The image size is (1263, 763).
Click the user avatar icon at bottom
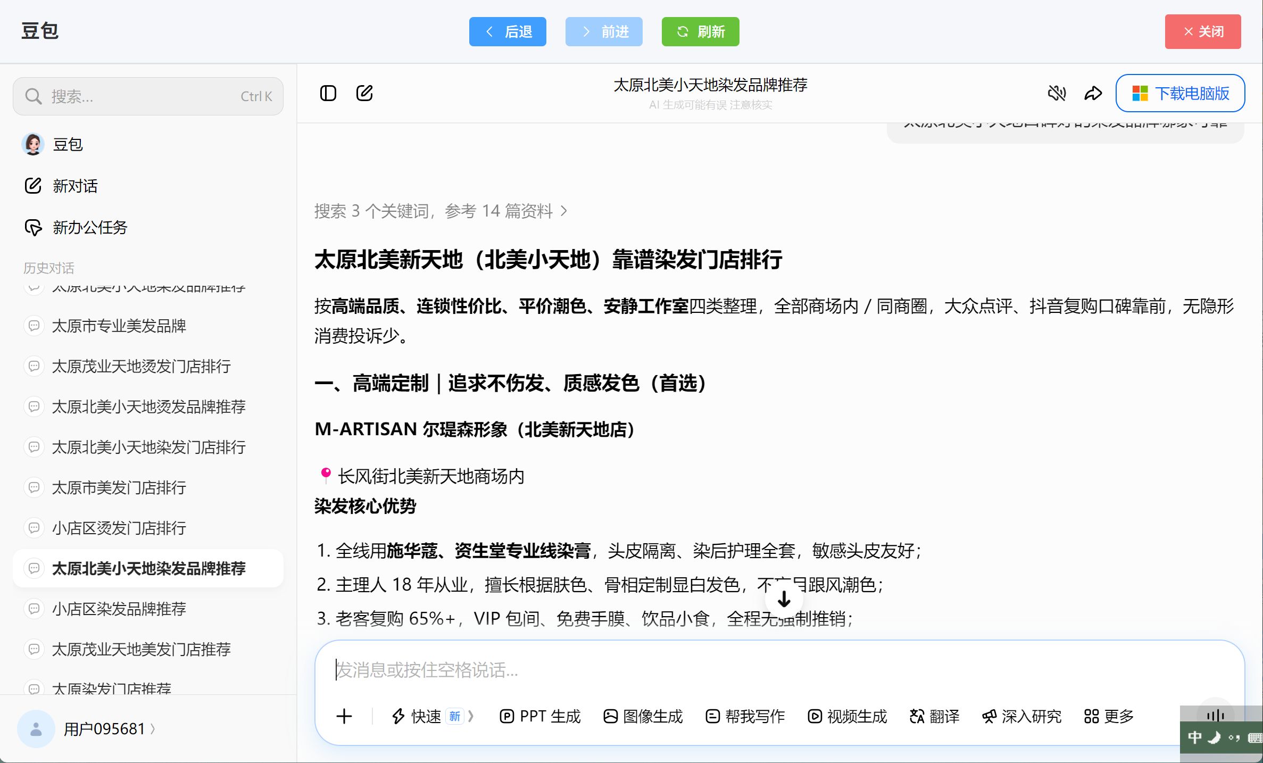click(x=36, y=729)
